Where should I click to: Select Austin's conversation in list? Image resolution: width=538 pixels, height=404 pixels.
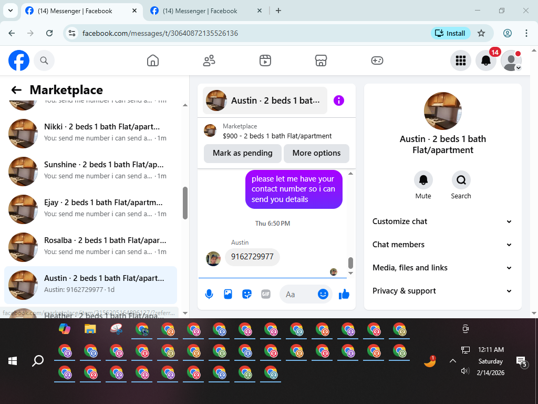click(90, 285)
